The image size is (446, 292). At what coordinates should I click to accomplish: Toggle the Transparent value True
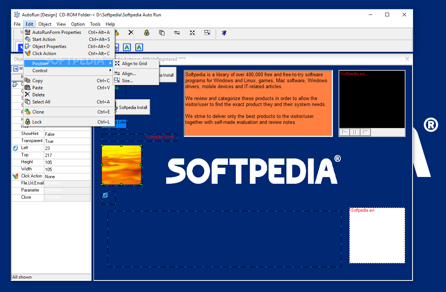coord(67,141)
